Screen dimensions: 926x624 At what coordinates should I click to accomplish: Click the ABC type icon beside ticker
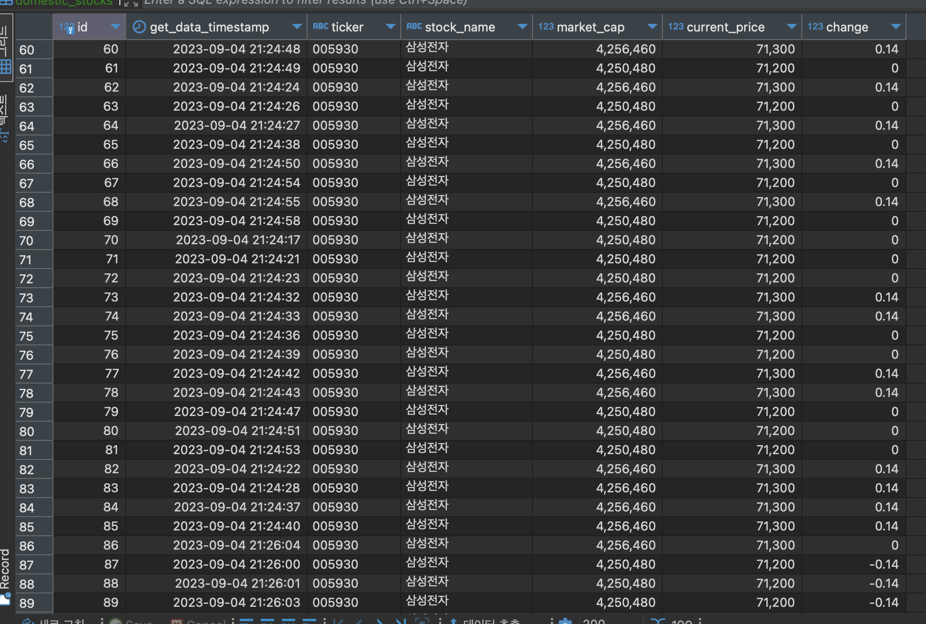click(x=320, y=27)
